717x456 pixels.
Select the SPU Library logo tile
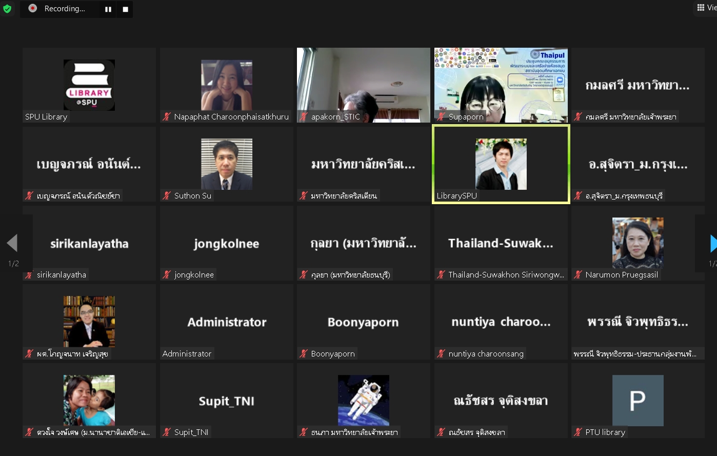pos(89,85)
